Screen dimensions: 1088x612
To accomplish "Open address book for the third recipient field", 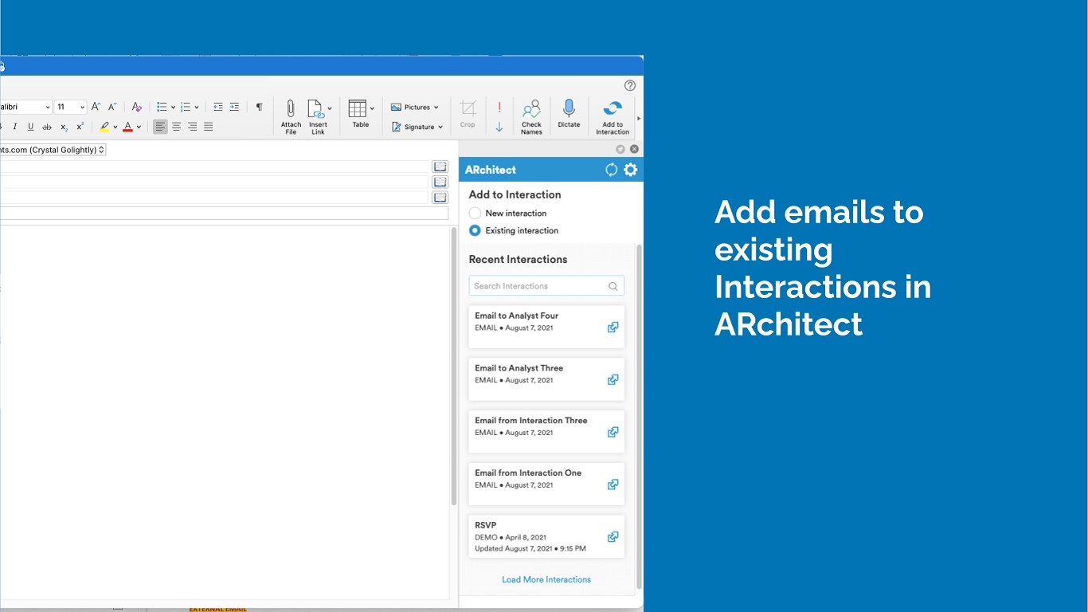I will click(440, 197).
